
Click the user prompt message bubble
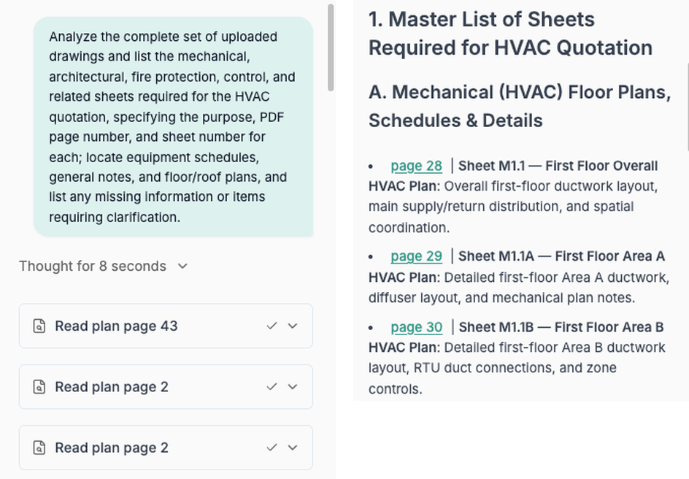pos(173,126)
